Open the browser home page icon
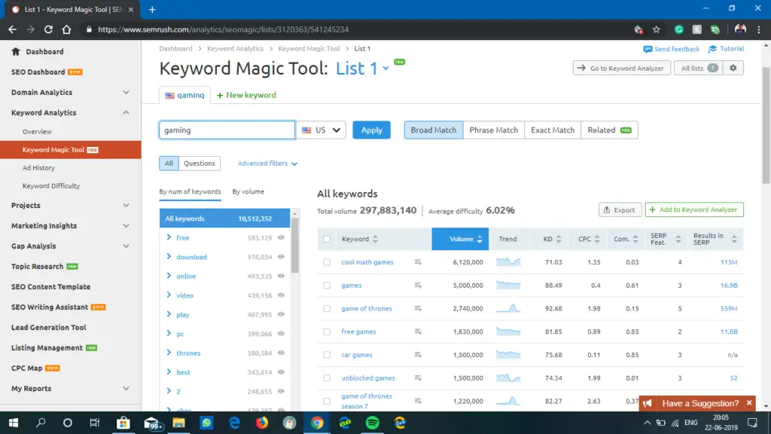Viewport: 771px width, 434px height. 66,29
